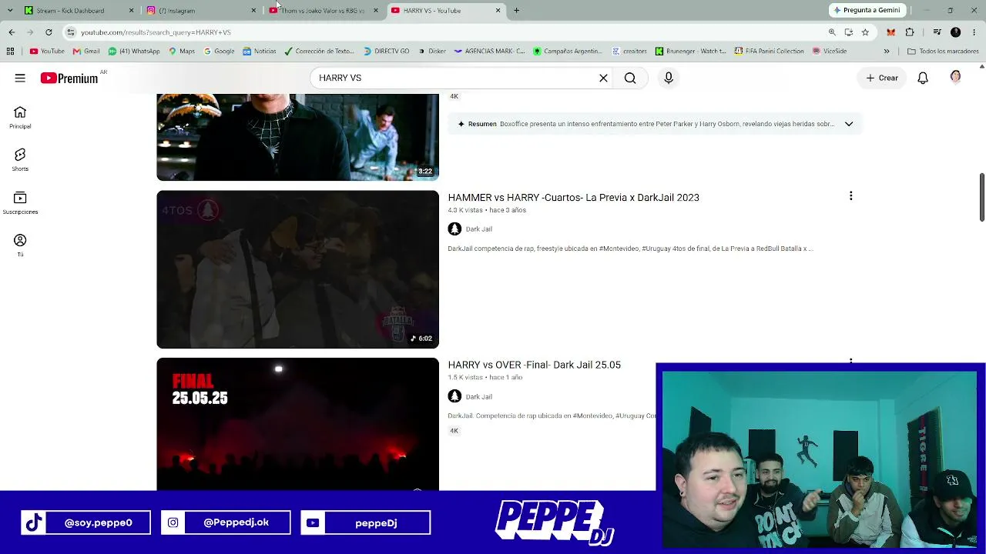
Task: Open the YouTube account avatar menu
Action: tap(956, 77)
